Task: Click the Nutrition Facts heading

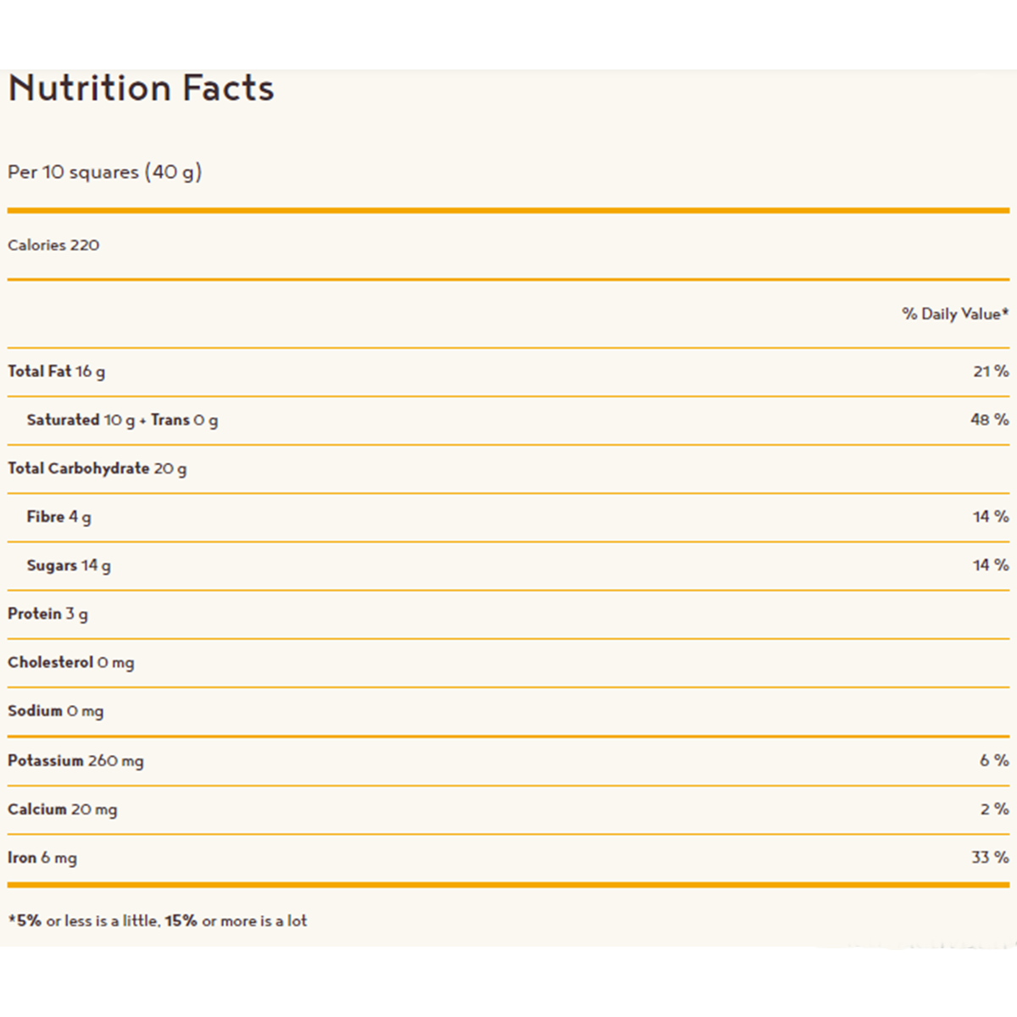Action: [x=141, y=88]
